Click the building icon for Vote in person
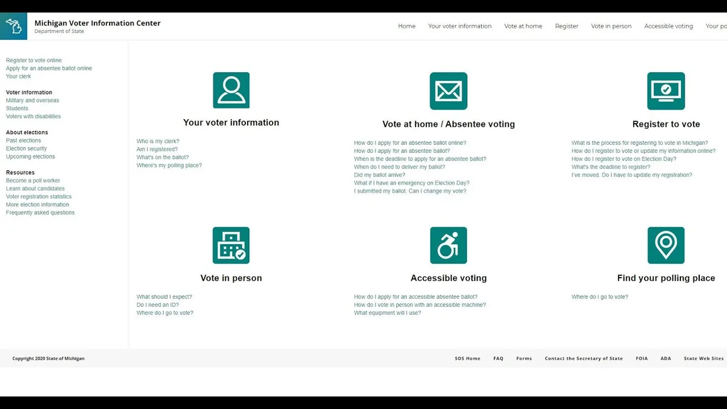Viewport: 727px width, 409px height. (231, 245)
